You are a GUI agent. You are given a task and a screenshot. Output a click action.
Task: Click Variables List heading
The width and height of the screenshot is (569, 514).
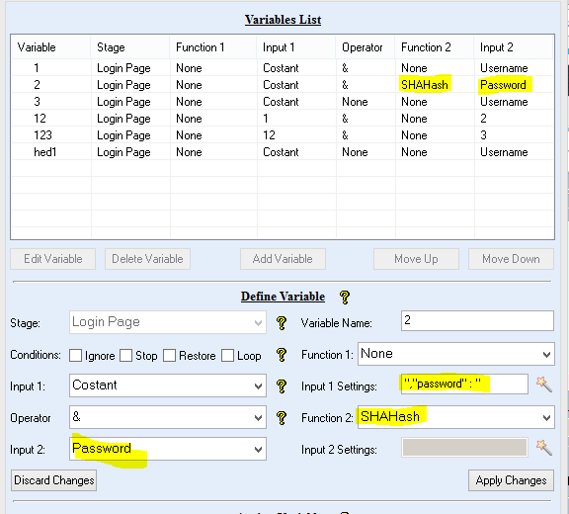(284, 20)
